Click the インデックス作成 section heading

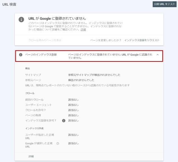click(x=35, y=128)
